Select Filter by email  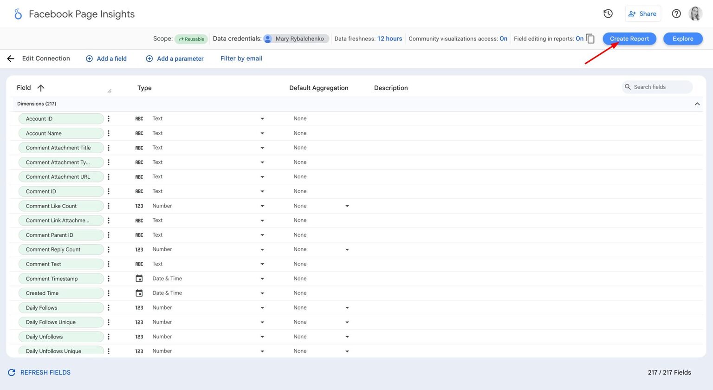click(x=241, y=58)
